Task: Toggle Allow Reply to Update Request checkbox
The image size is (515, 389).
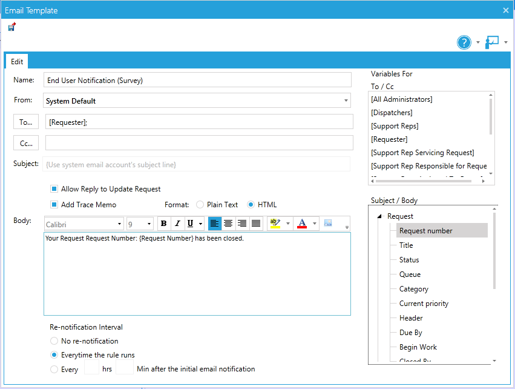Action: click(x=54, y=189)
